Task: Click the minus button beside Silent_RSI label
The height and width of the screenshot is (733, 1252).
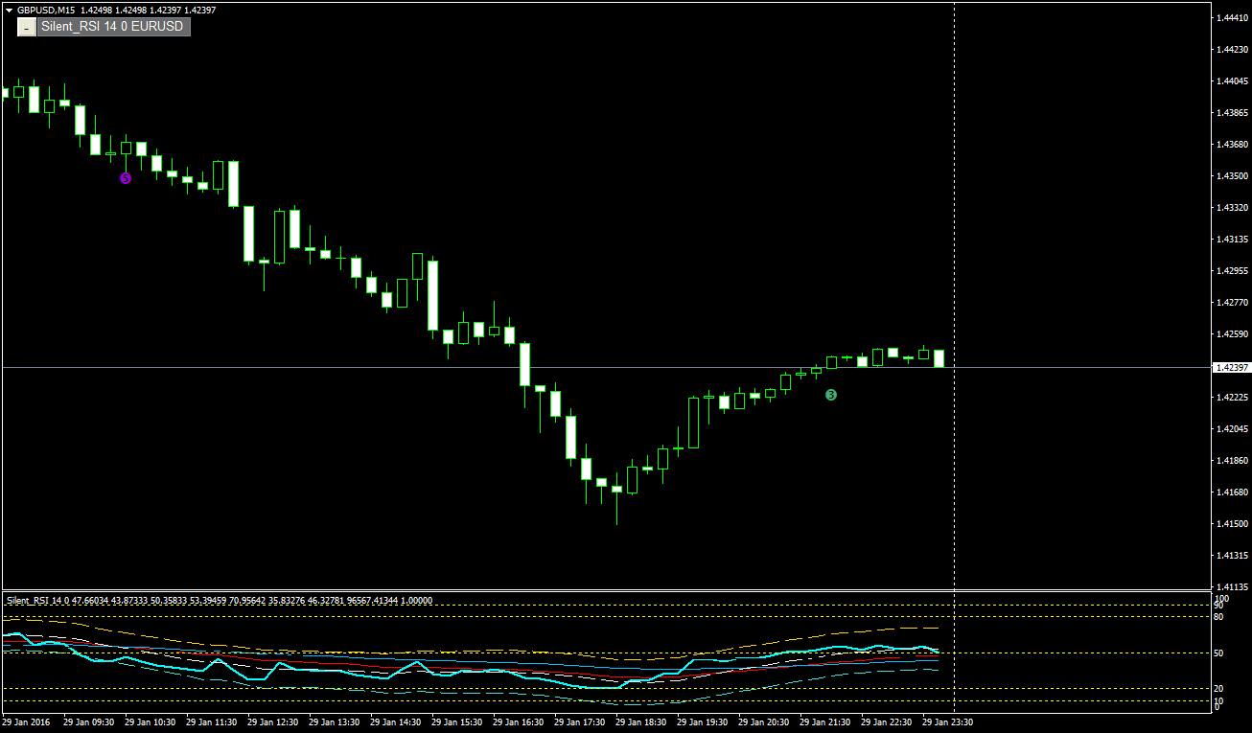Action: 26,27
